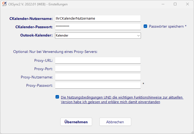
Task: Expand the Outook-Kalender dropdown arrow
Action: pos(138,35)
